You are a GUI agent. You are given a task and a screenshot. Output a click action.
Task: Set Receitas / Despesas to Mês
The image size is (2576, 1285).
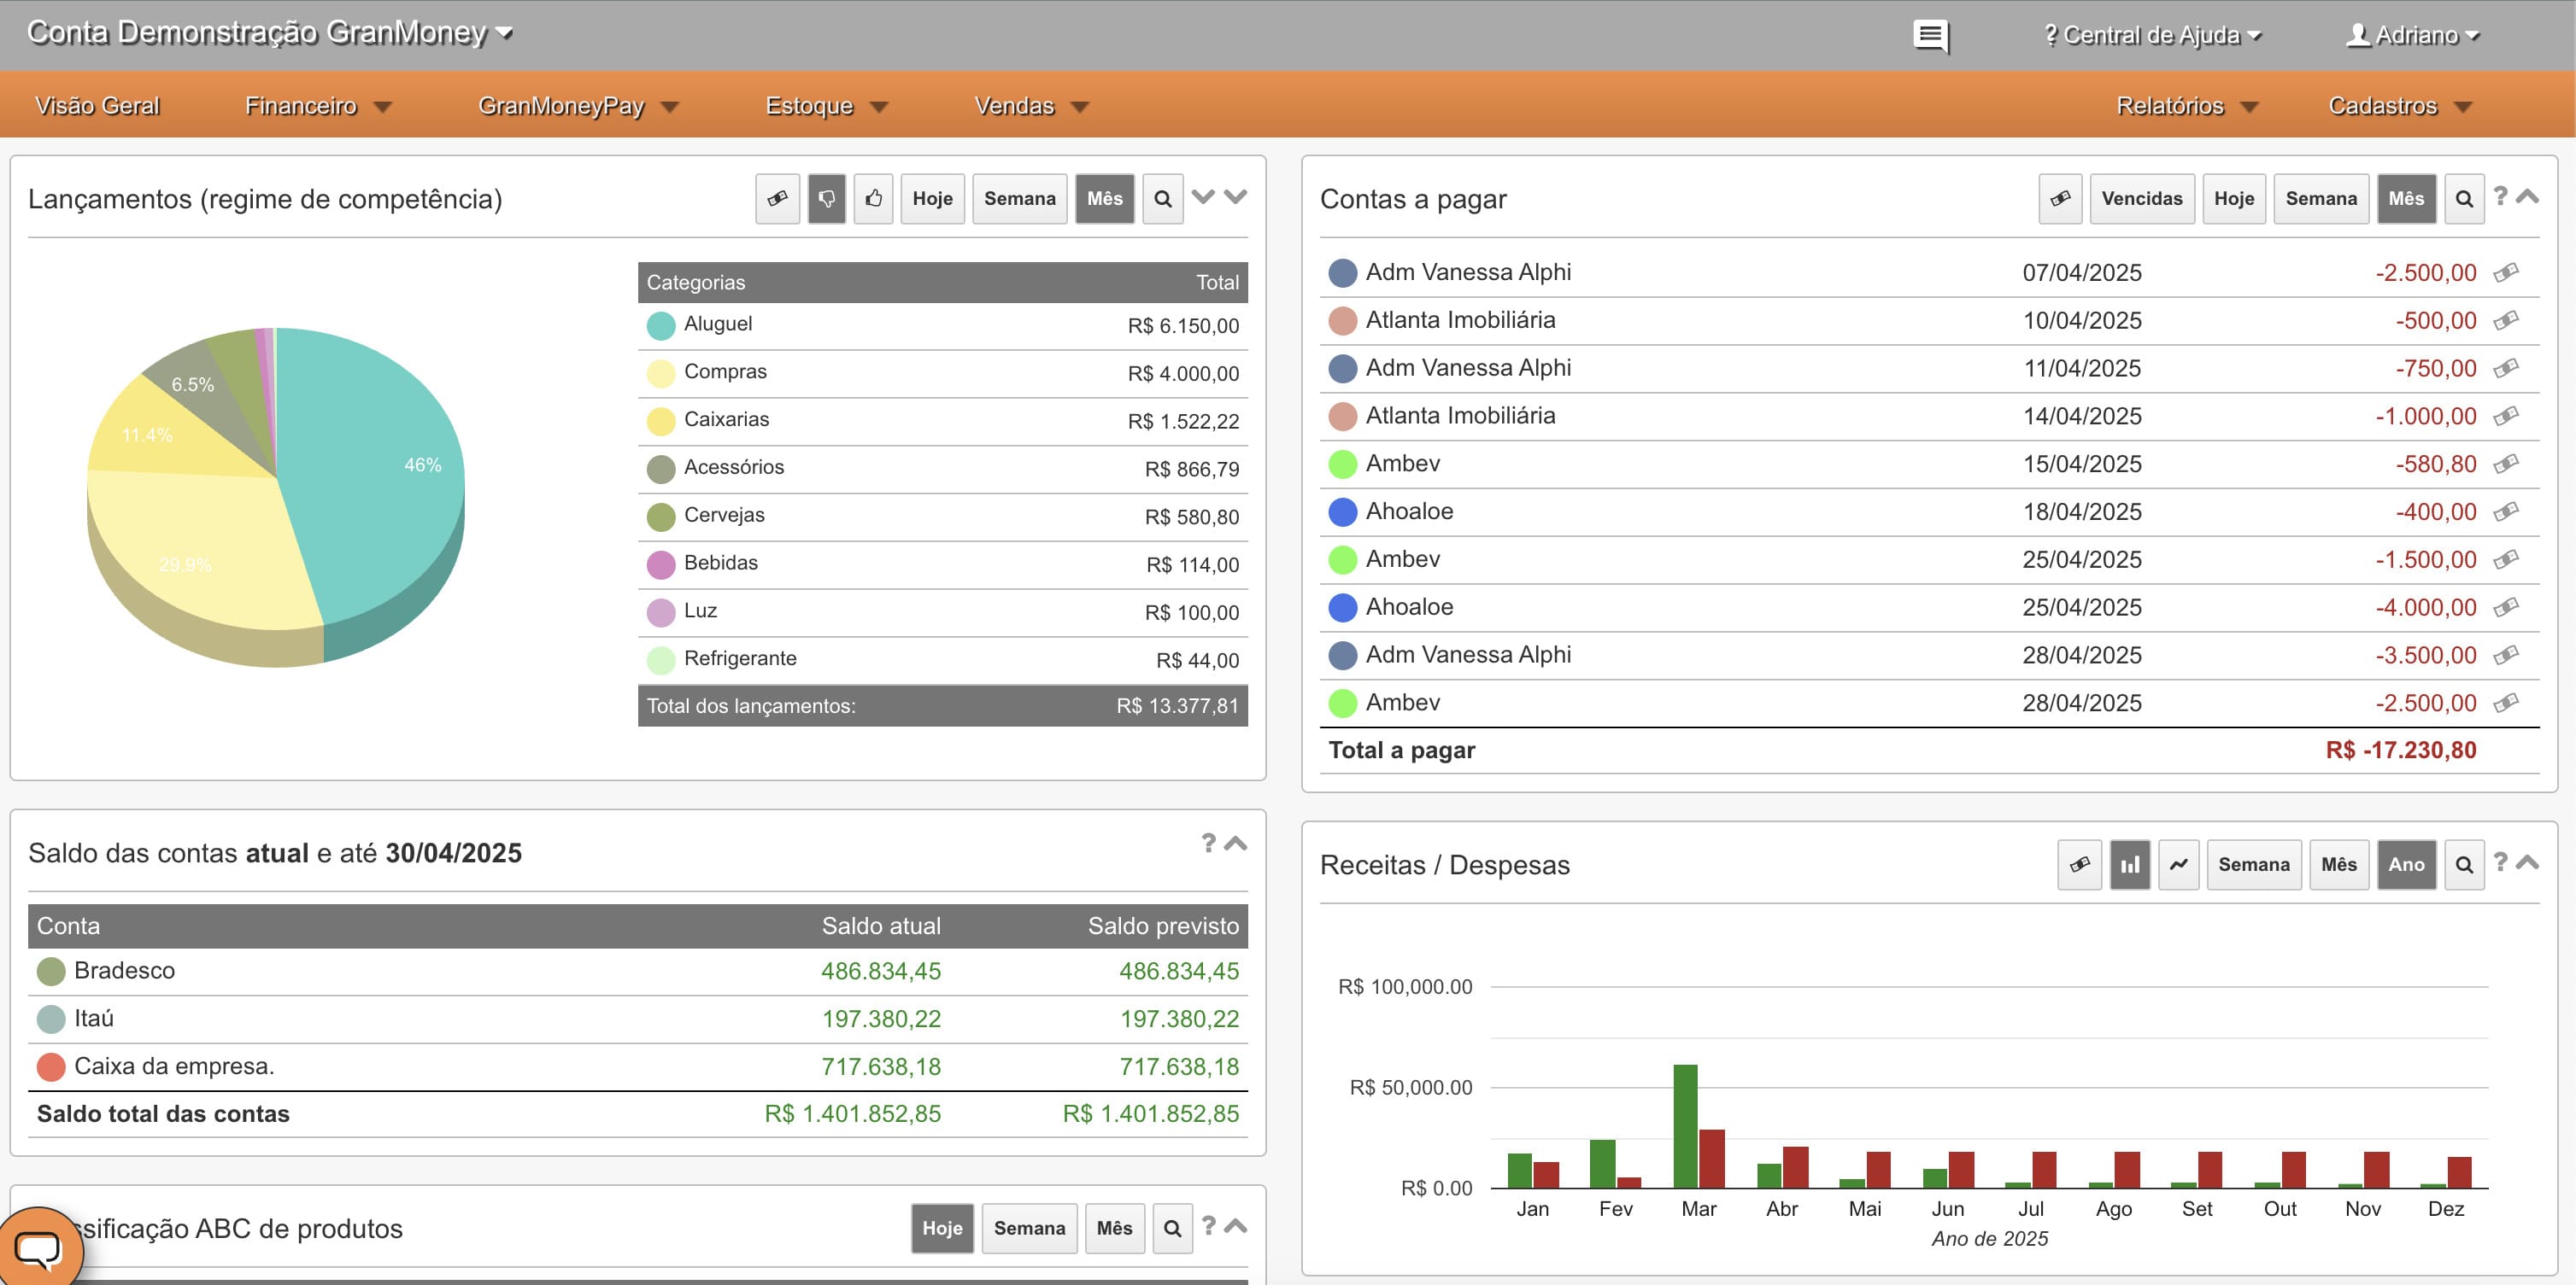tap(2339, 865)
